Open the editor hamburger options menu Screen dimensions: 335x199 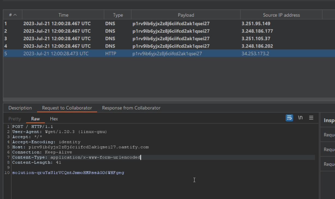pyautogui.click(x=311, y=118)
